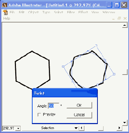Click the Twist dialog title bar

coord(65,93)
